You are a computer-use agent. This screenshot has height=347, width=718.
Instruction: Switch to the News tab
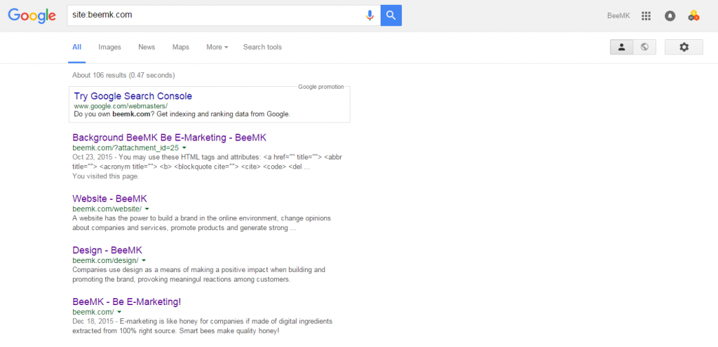pyautogui.click(x=147, y=47)
